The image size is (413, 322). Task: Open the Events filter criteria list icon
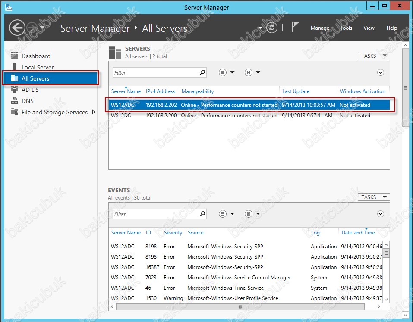pos(223,214)
